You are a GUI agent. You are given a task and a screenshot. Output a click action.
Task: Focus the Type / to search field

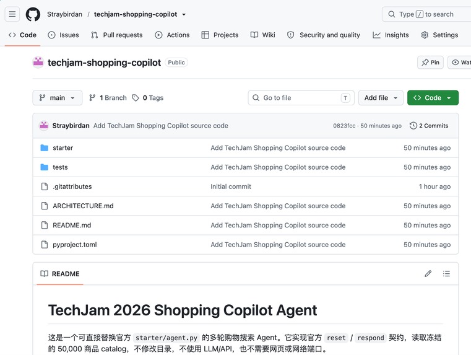426,14
